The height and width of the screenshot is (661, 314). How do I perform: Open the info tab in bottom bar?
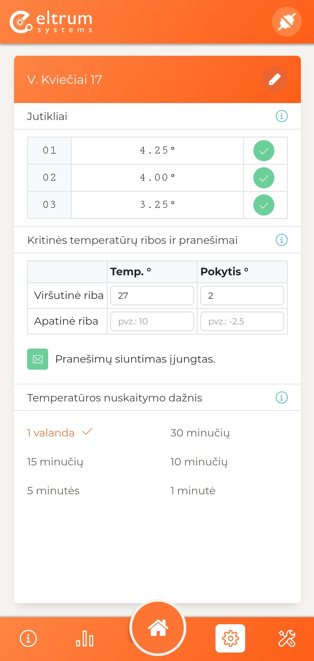pos(28,639)
